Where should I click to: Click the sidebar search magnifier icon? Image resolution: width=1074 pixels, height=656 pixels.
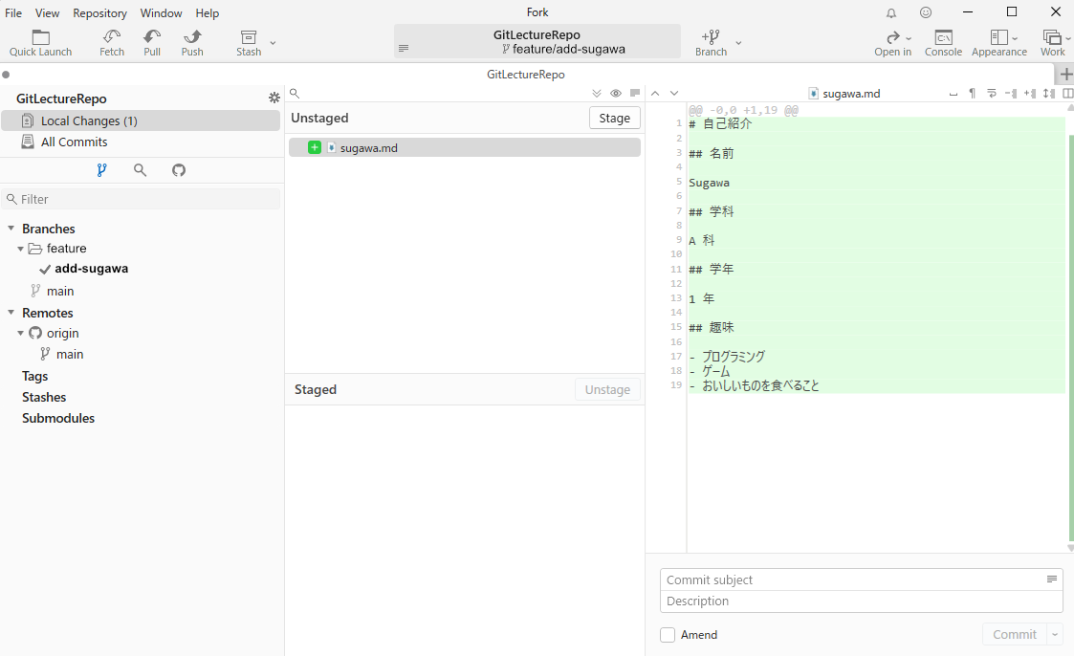pos(141,170)
